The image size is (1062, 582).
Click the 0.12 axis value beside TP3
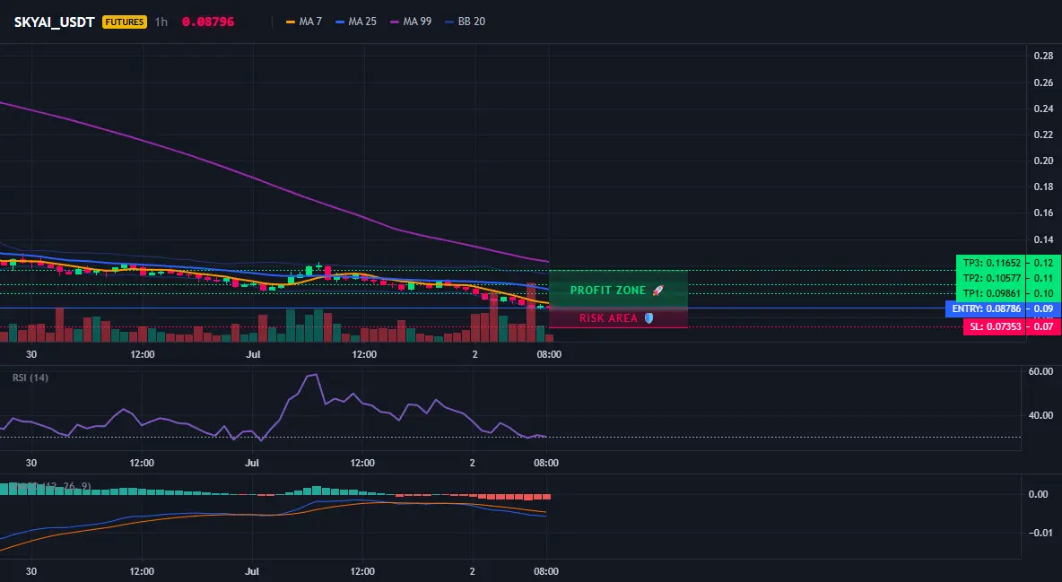(1044, 263)
